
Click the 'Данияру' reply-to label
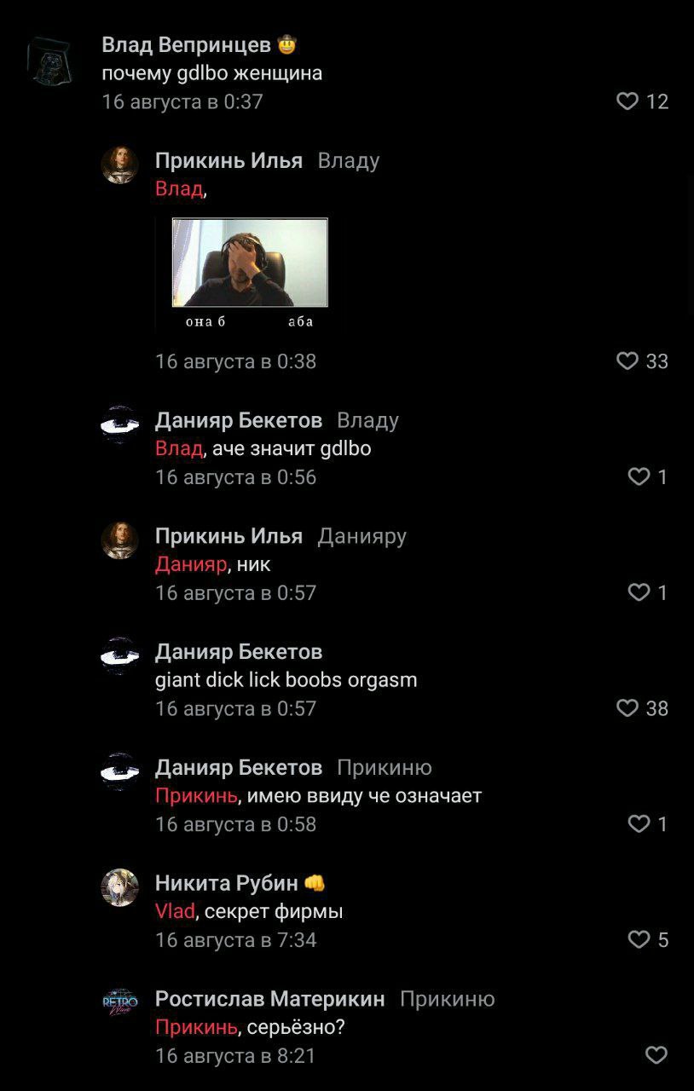[x=361, y=536]
